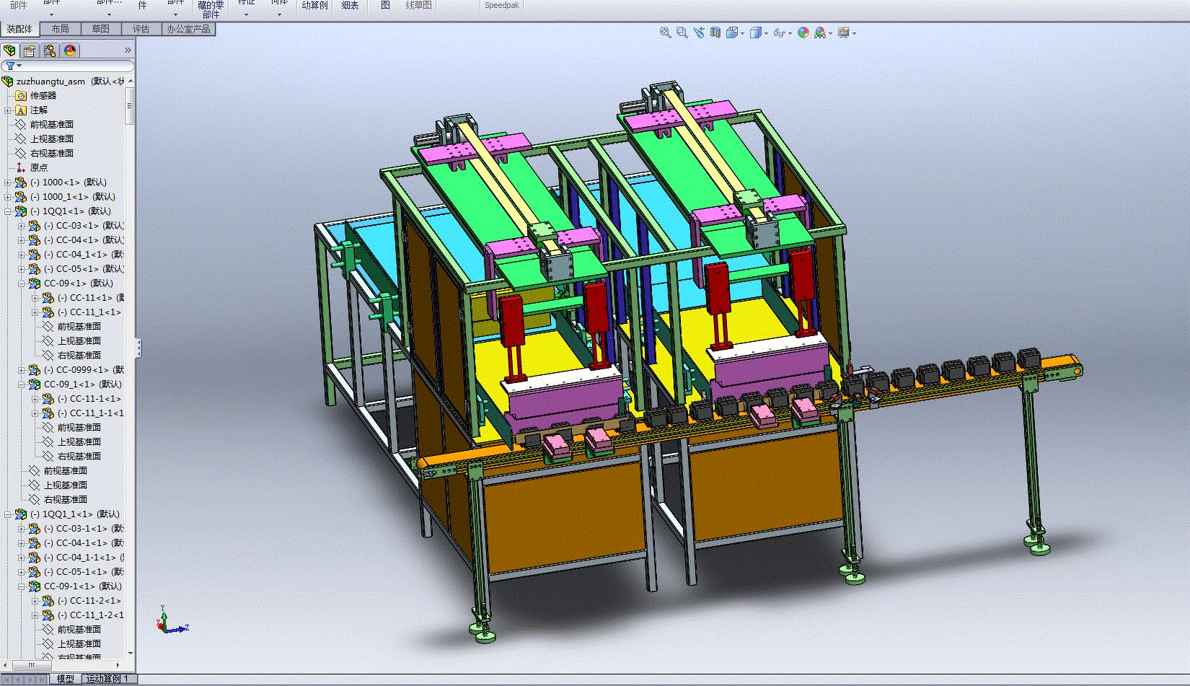
Task: Open the ConfigurationManager tab icon
Action: click(50, 50)
